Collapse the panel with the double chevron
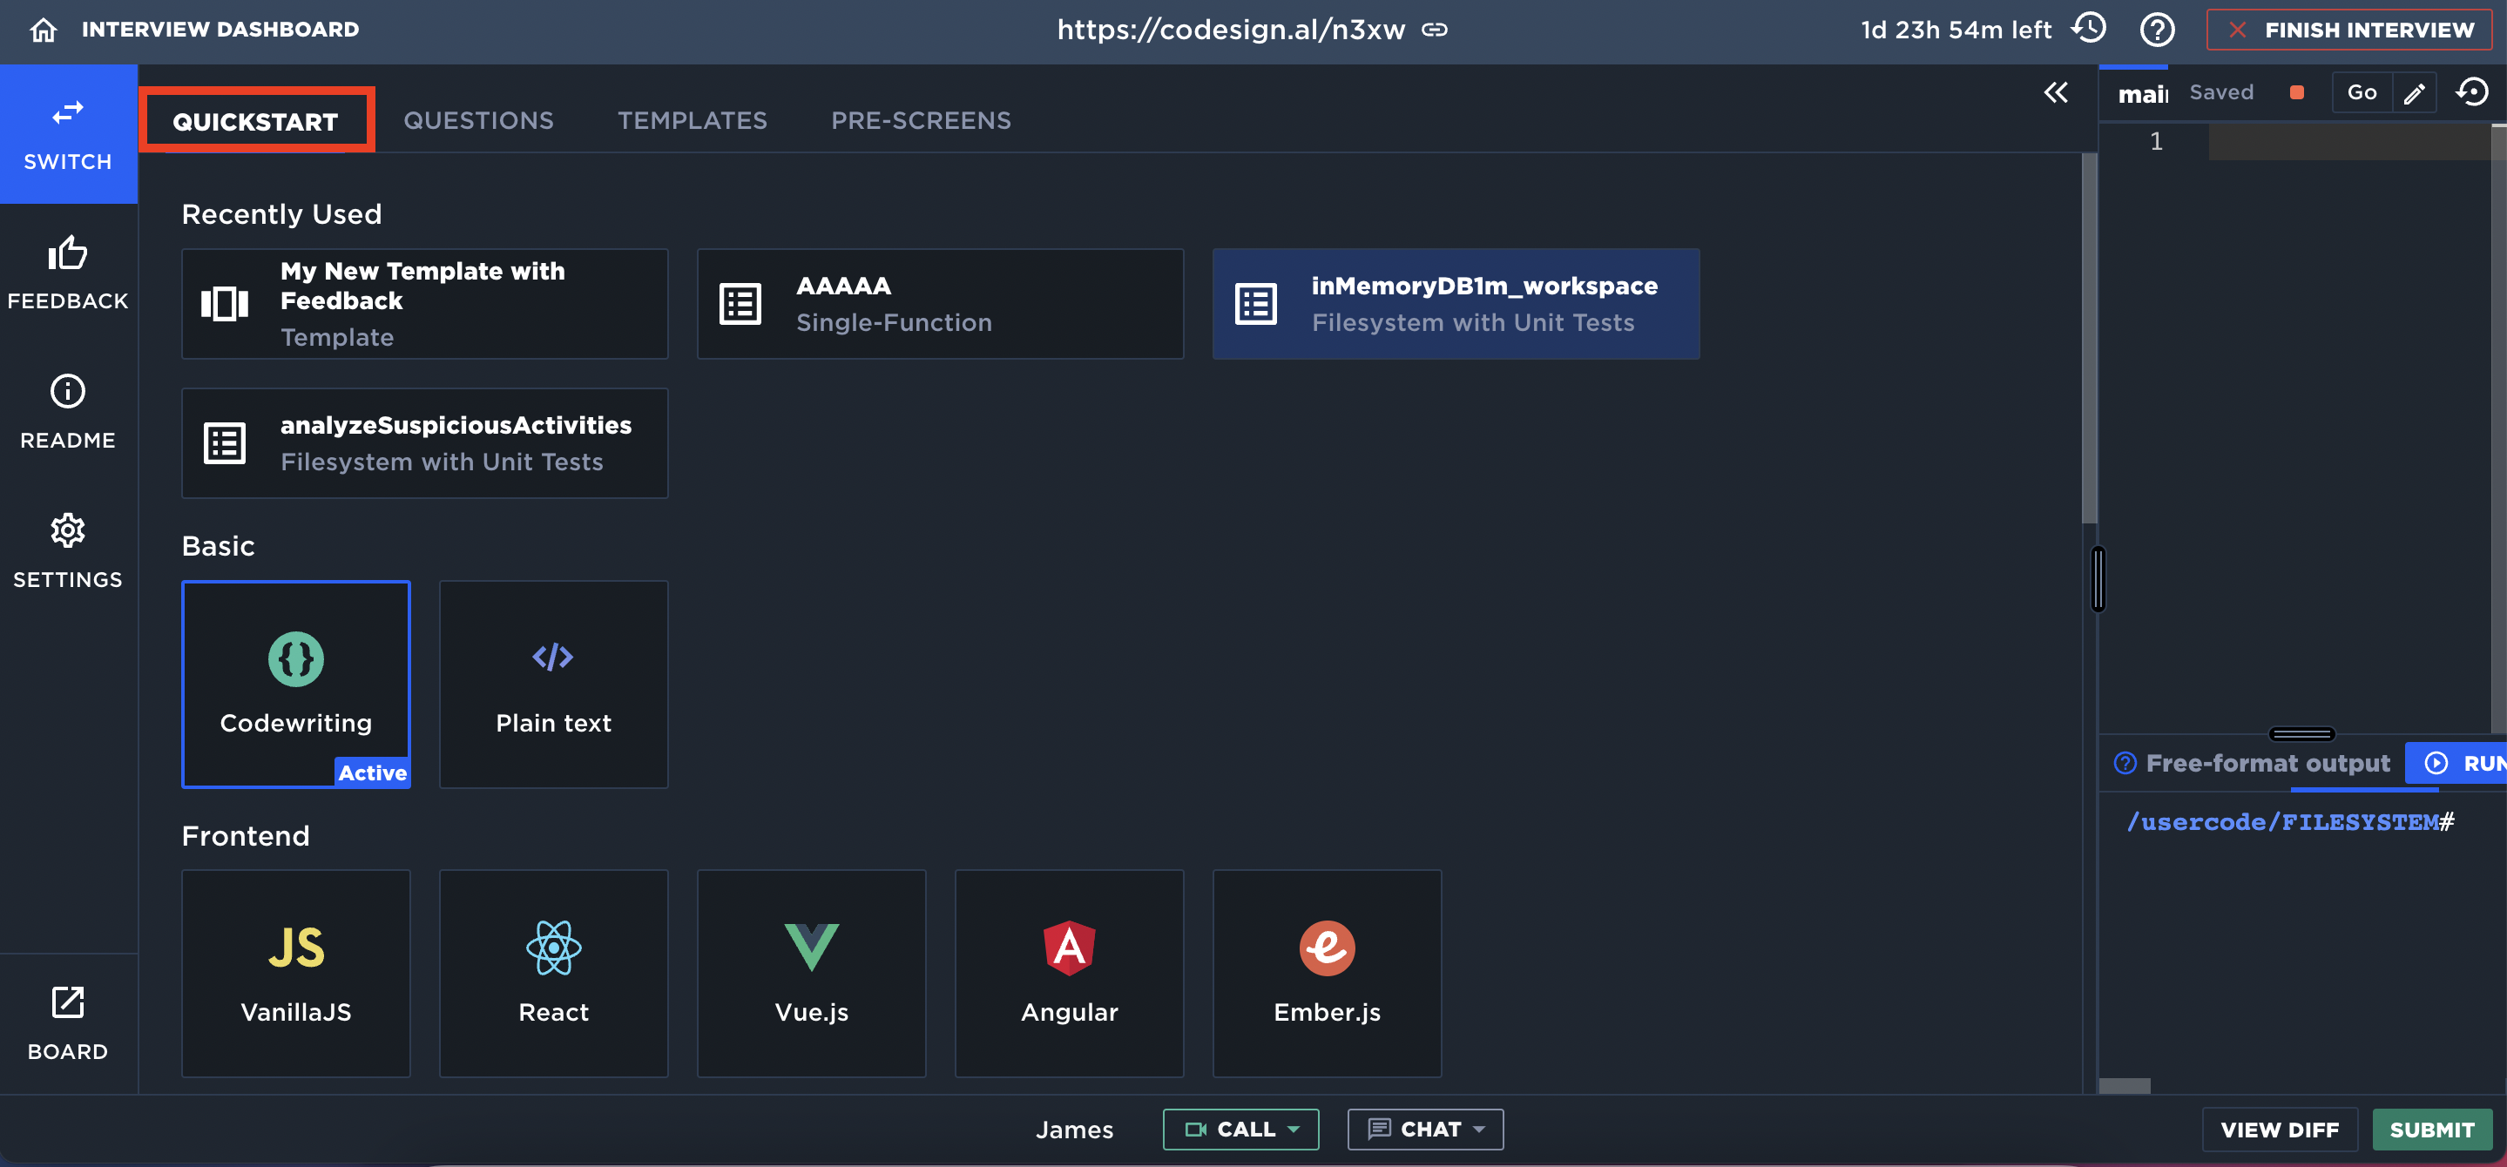Screen dimensions: 2507x1167 point(2056,92)
